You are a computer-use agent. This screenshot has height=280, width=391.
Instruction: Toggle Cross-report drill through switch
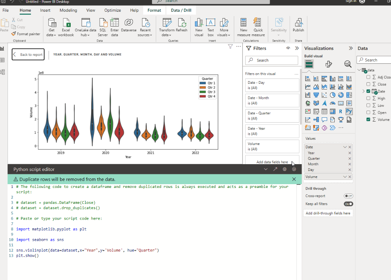(x=348, y=196)
